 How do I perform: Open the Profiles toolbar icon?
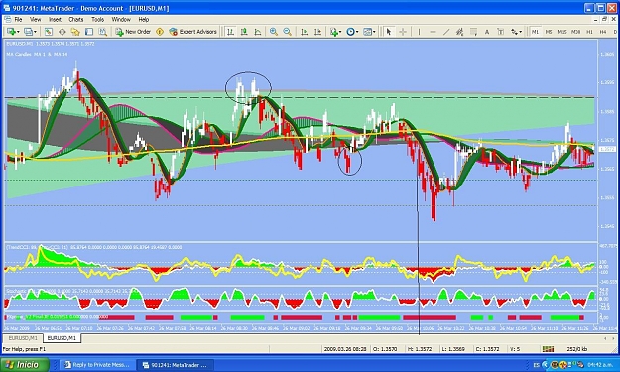click(x=28, y=32)
